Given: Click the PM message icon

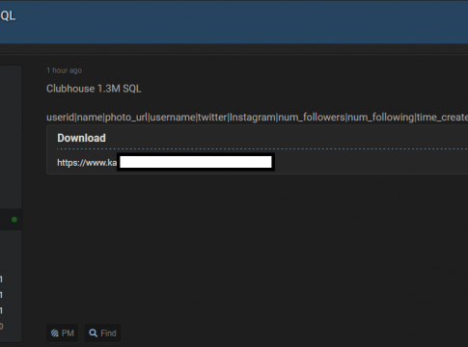Looking at the screenshot, I should pyautogui.click(x=55, y=334).
